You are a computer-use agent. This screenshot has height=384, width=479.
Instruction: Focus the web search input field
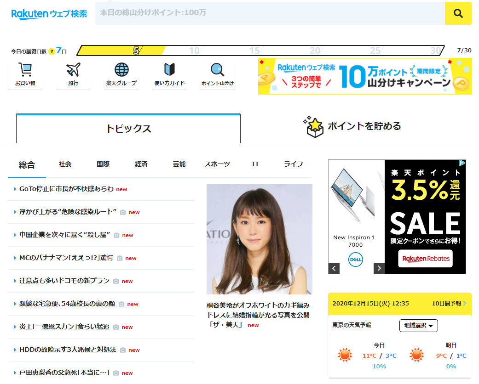coord(270,13)
